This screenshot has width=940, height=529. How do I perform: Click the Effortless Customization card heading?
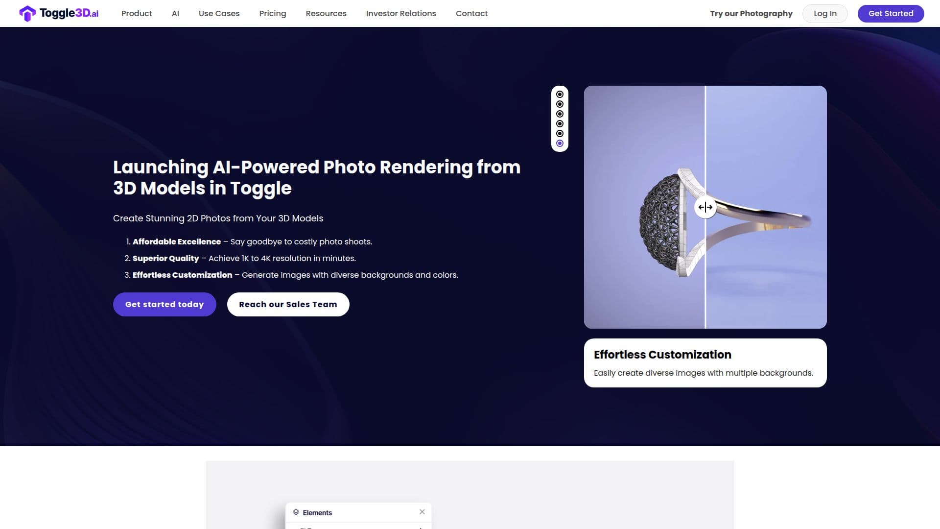(x=662, y=355)
